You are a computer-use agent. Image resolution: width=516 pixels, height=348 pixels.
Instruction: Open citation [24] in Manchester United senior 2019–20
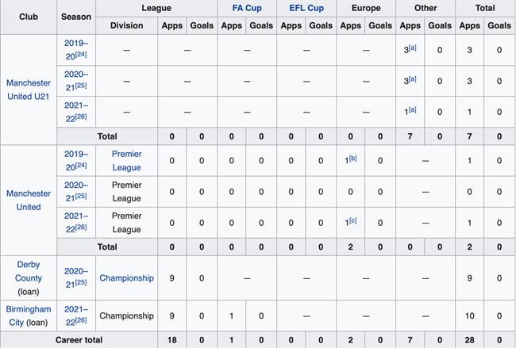pos(82,166)
